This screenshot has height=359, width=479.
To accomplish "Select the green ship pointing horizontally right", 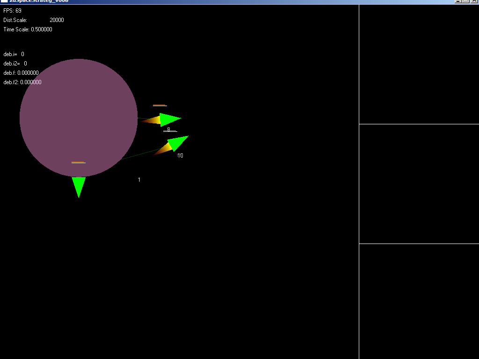I will 168,120.
